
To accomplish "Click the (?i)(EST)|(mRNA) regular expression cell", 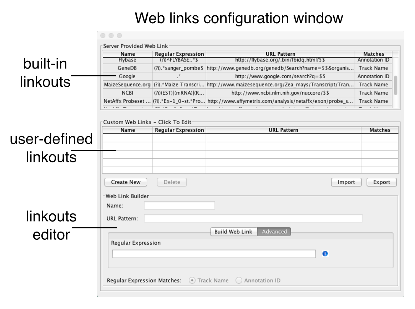I will coord(179,93).
